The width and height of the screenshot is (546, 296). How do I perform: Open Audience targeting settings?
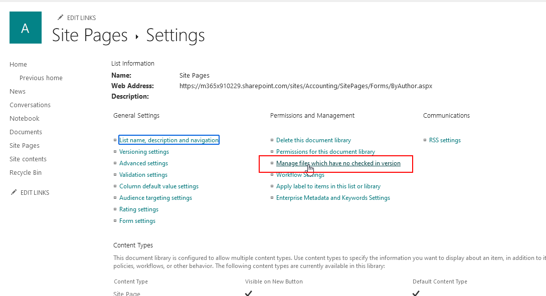[155, 197]
